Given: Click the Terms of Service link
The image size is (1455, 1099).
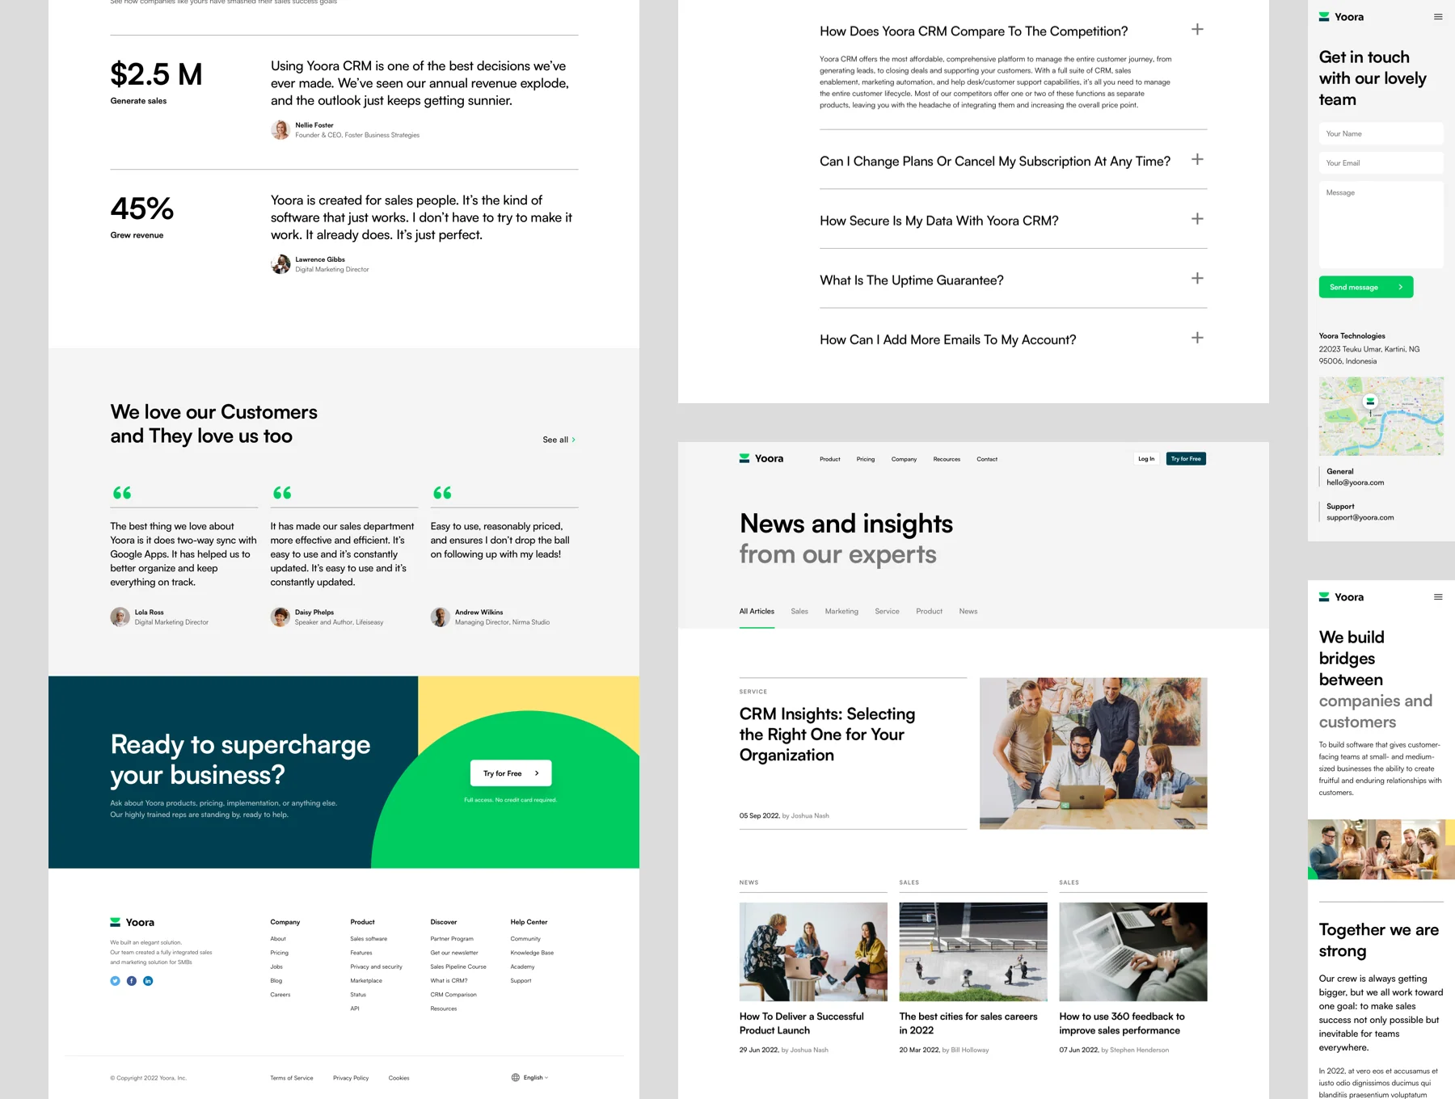Looking at the screenshot, I should tap(291, 1078).
